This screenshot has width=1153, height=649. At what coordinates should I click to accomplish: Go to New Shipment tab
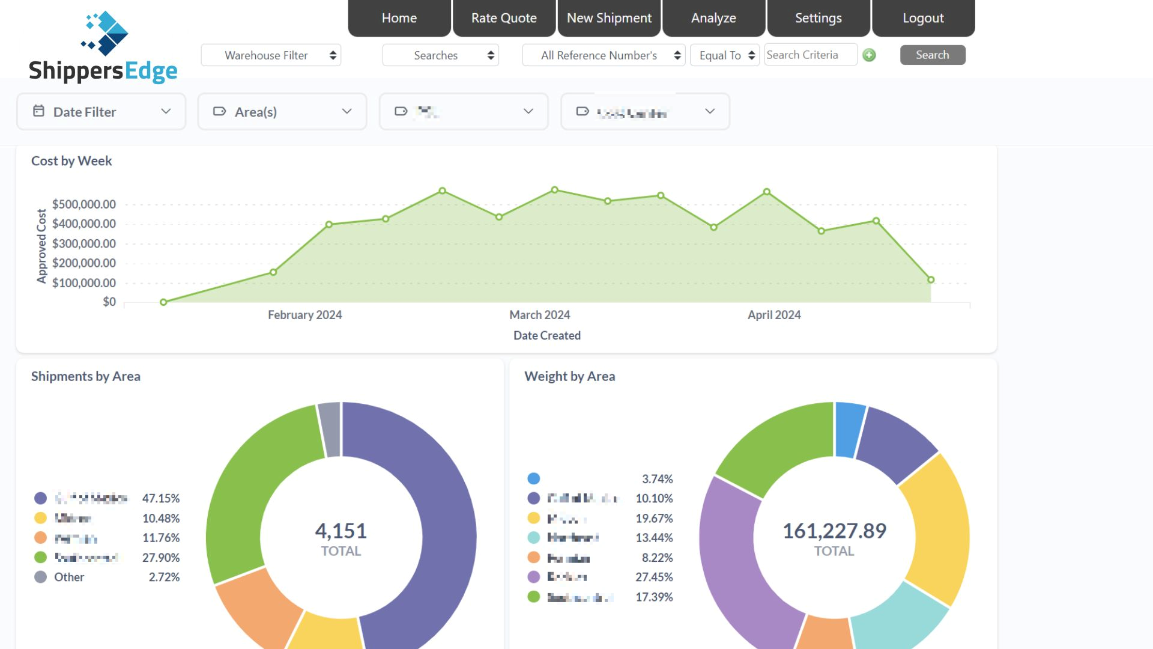point(609,18)
